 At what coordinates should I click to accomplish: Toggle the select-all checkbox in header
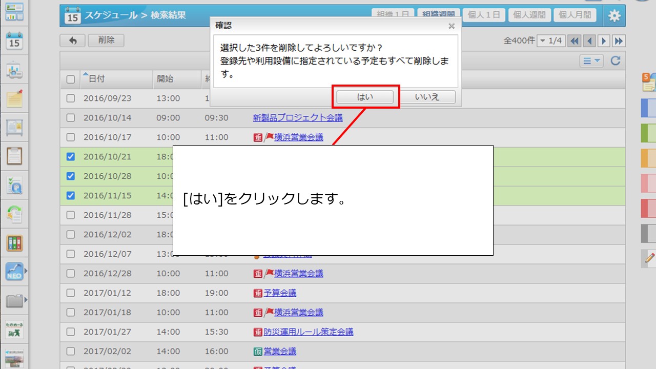coord(71,79)
